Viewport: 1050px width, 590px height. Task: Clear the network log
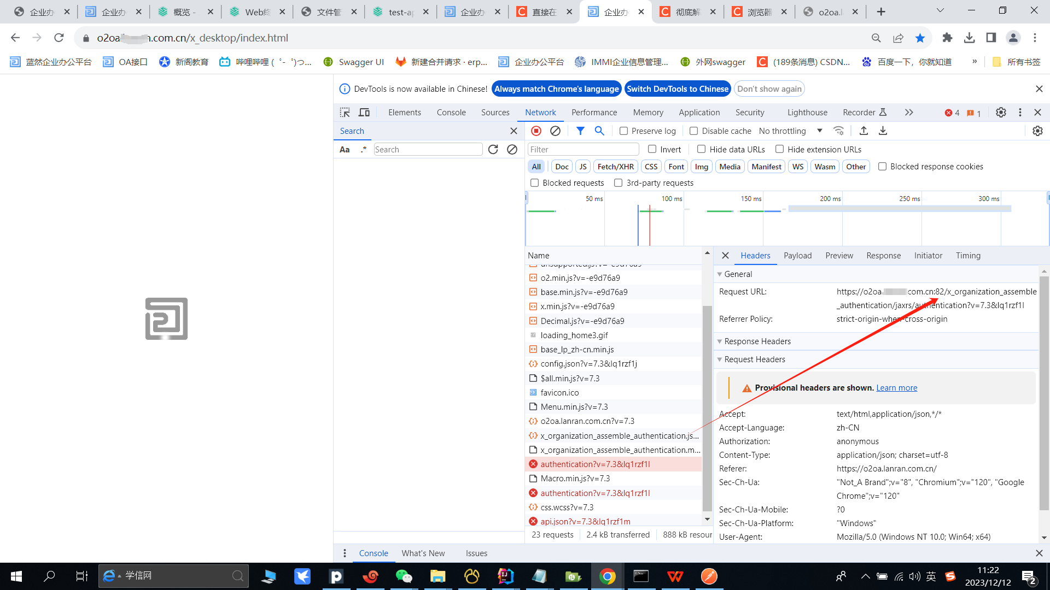click(555, 131)
